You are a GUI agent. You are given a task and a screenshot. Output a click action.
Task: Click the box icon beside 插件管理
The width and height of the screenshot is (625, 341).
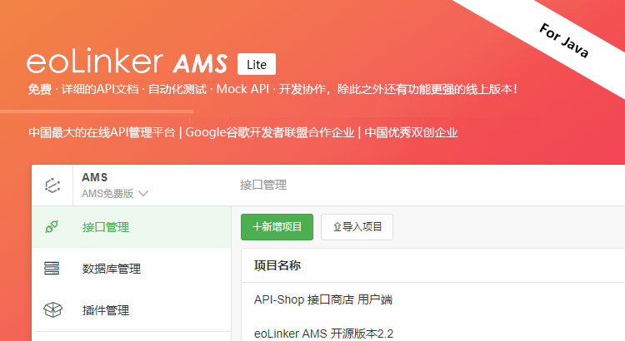point(52,309)
